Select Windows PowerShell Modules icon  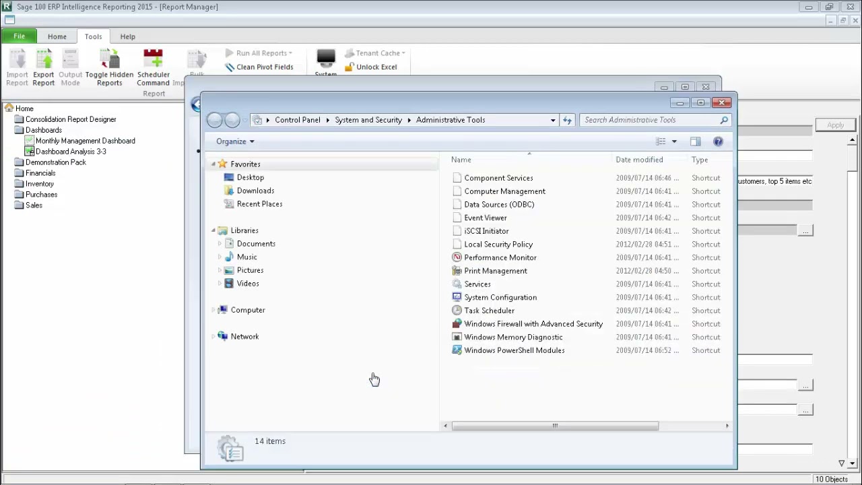457,350
